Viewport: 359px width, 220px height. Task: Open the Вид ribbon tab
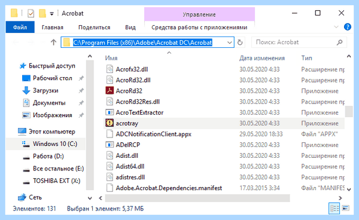coord(130,27)
